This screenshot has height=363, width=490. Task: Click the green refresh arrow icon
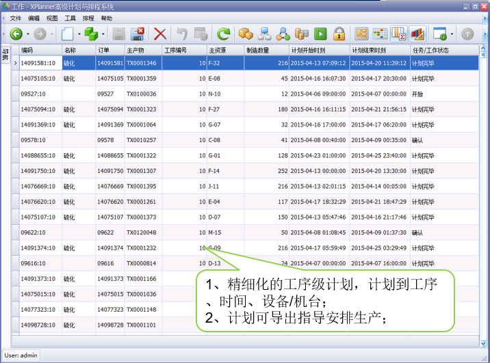tap(223, 33)
